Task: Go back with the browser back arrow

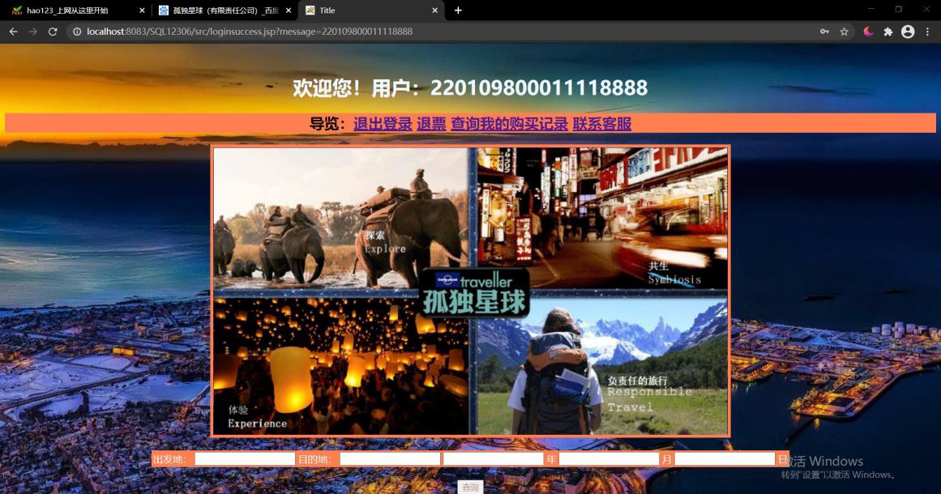Action: 13,32
